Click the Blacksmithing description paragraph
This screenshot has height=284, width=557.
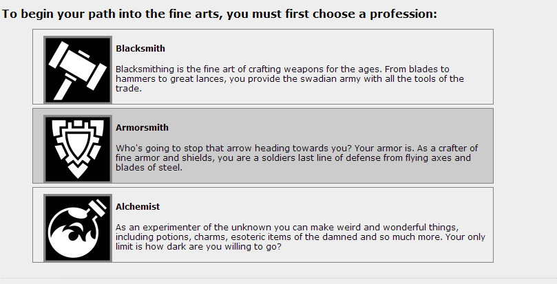point(289,79)
